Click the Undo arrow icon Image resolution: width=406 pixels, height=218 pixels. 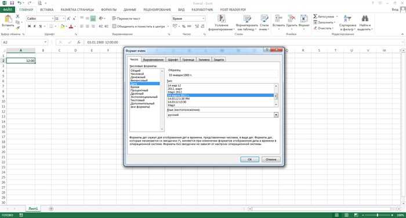(x=20, y=3)
